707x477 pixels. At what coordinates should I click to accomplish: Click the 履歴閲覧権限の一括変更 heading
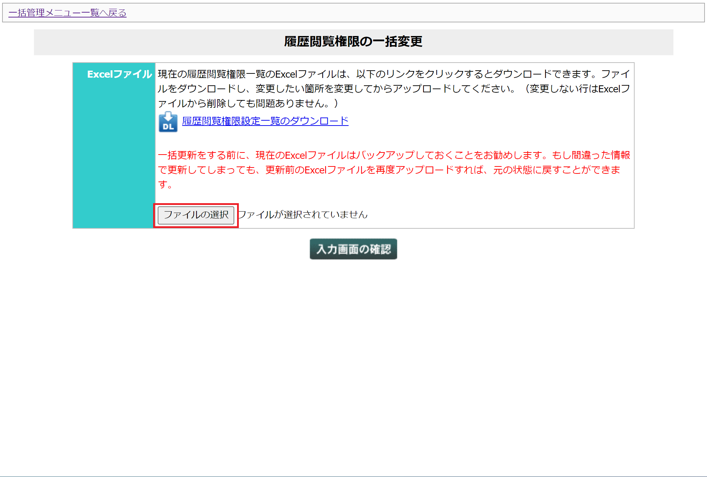point(353,42)
